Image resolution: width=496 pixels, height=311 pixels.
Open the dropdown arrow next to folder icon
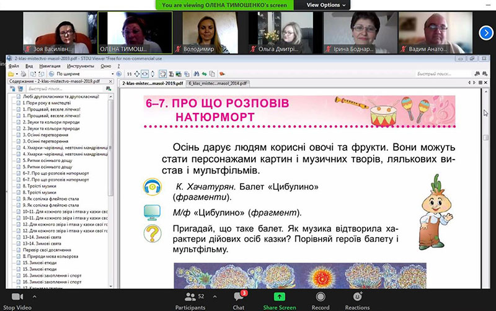click(x=17, y=74)
